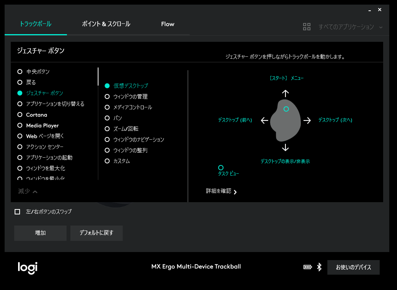Expand 詳細を確認 for gesture details

[x=219, y=192]
